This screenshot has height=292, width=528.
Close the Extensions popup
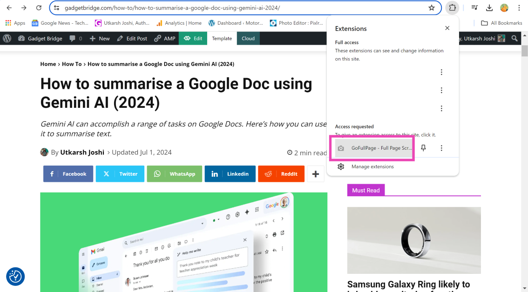point(447,28)
